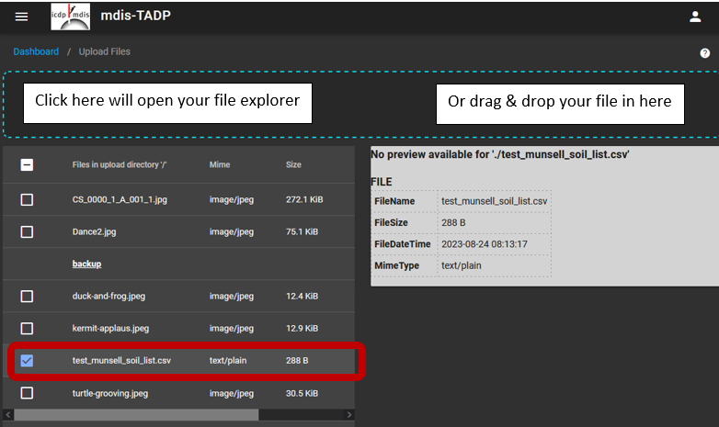
Task: Click the 'Files in upload directory' column header
Action: pos(120,165)
